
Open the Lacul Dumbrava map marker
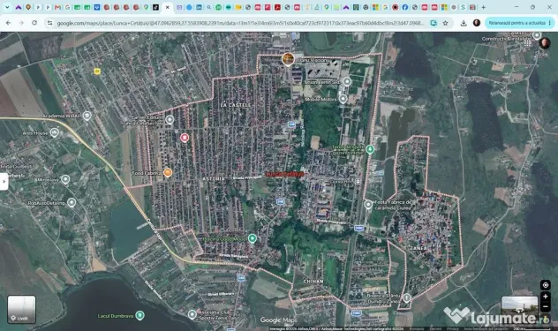pyautogui.click(x=139, y=315)
